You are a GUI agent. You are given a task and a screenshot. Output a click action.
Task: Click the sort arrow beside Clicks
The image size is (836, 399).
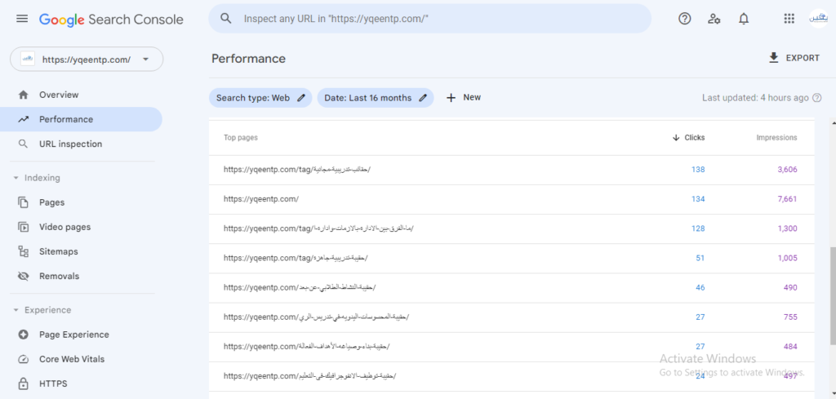coord(676,137)
